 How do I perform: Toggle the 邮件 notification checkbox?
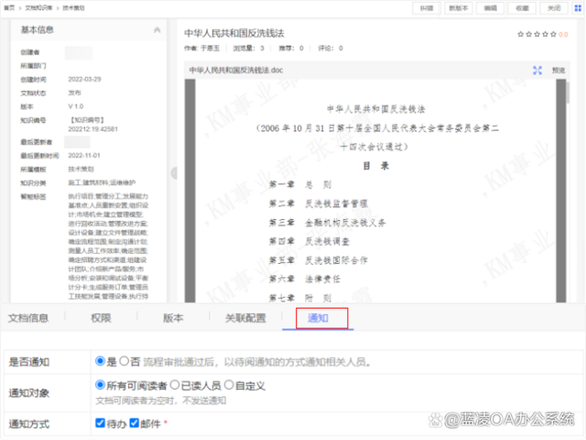[x=134, y=423]
